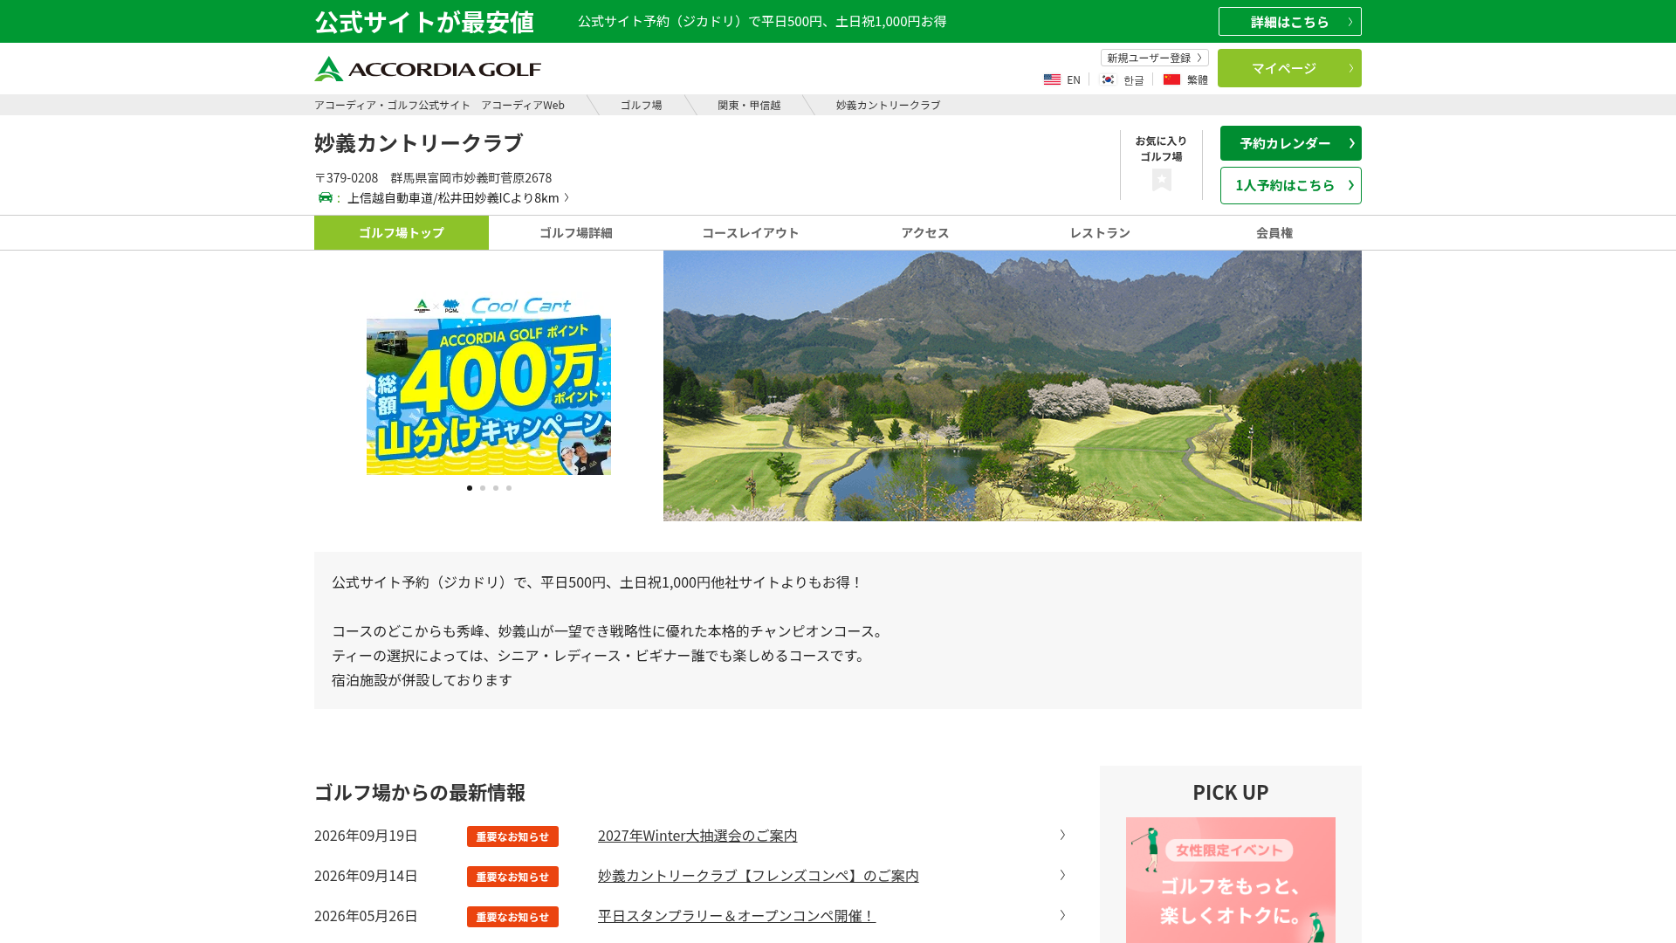Select the second carousel dot
This screenshot has width=1676, height=943.
tap(483, 488)
